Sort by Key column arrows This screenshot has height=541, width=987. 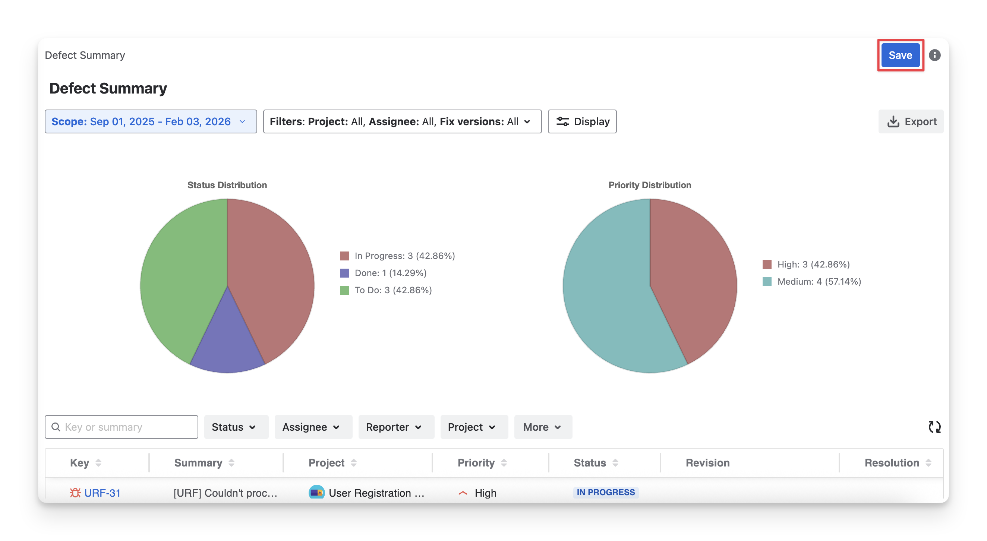click(98, 463)
